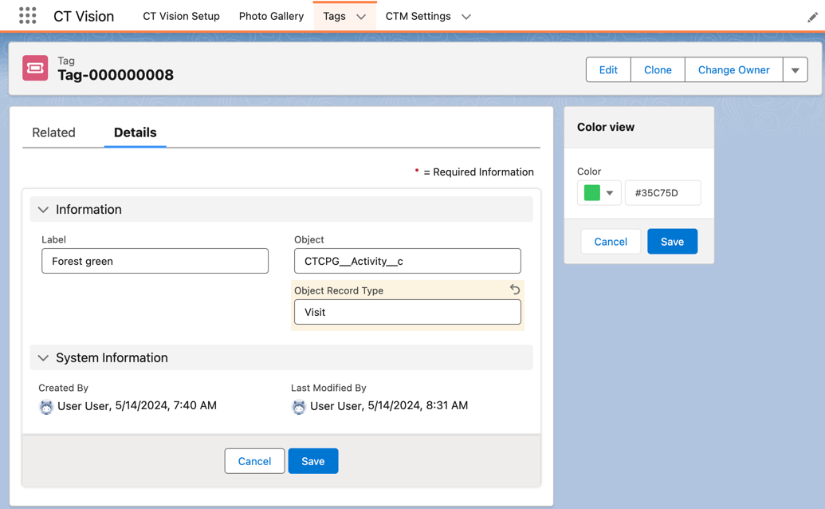Open the Photo Gallery tab
This screenshot has width=825, height=509.
click(x=271, y=16)
